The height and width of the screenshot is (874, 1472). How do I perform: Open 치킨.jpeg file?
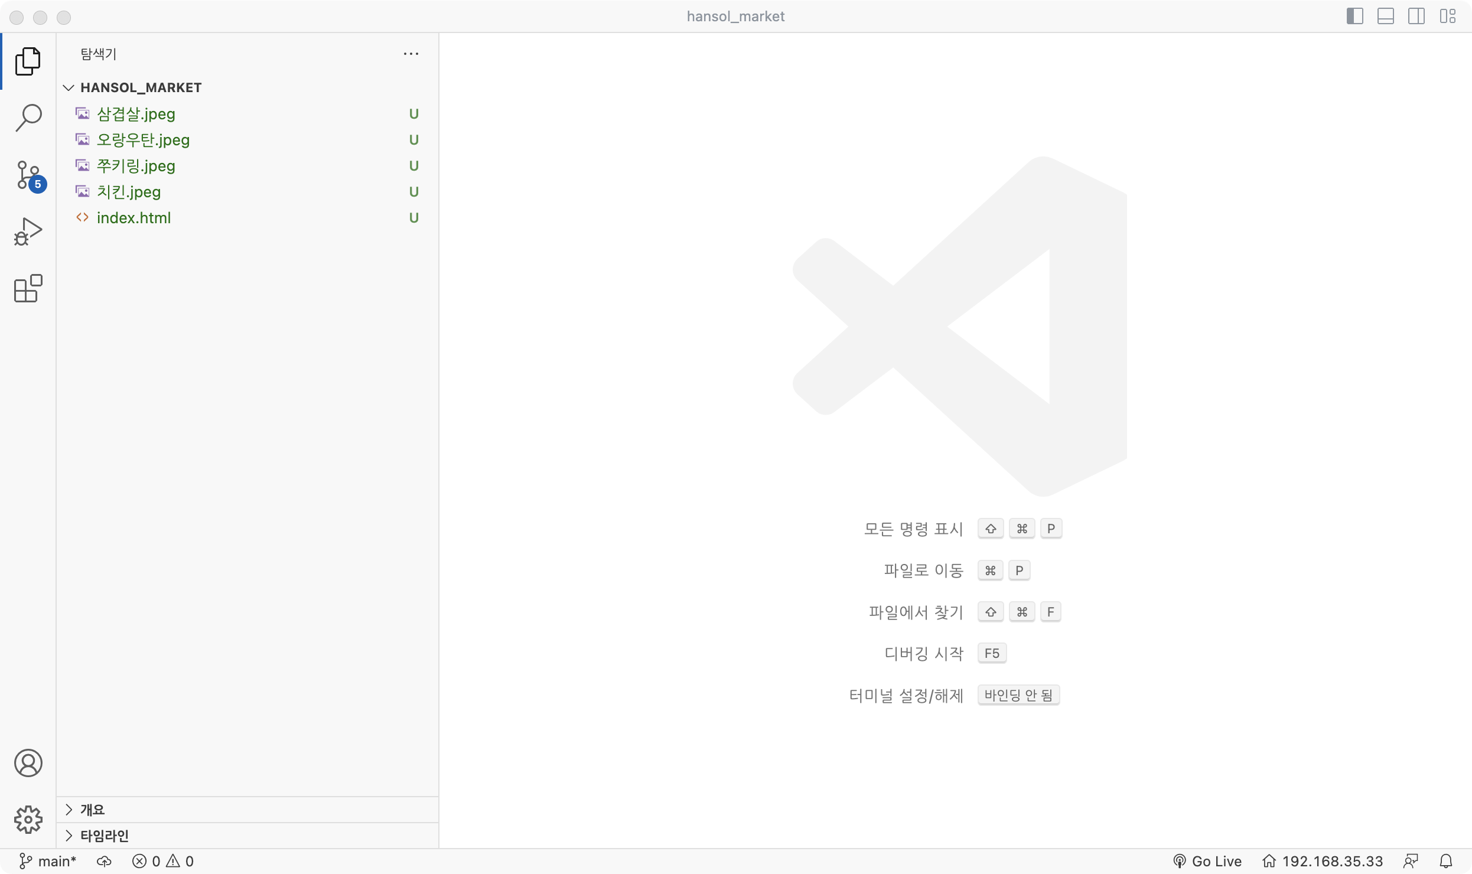[247, 191]
